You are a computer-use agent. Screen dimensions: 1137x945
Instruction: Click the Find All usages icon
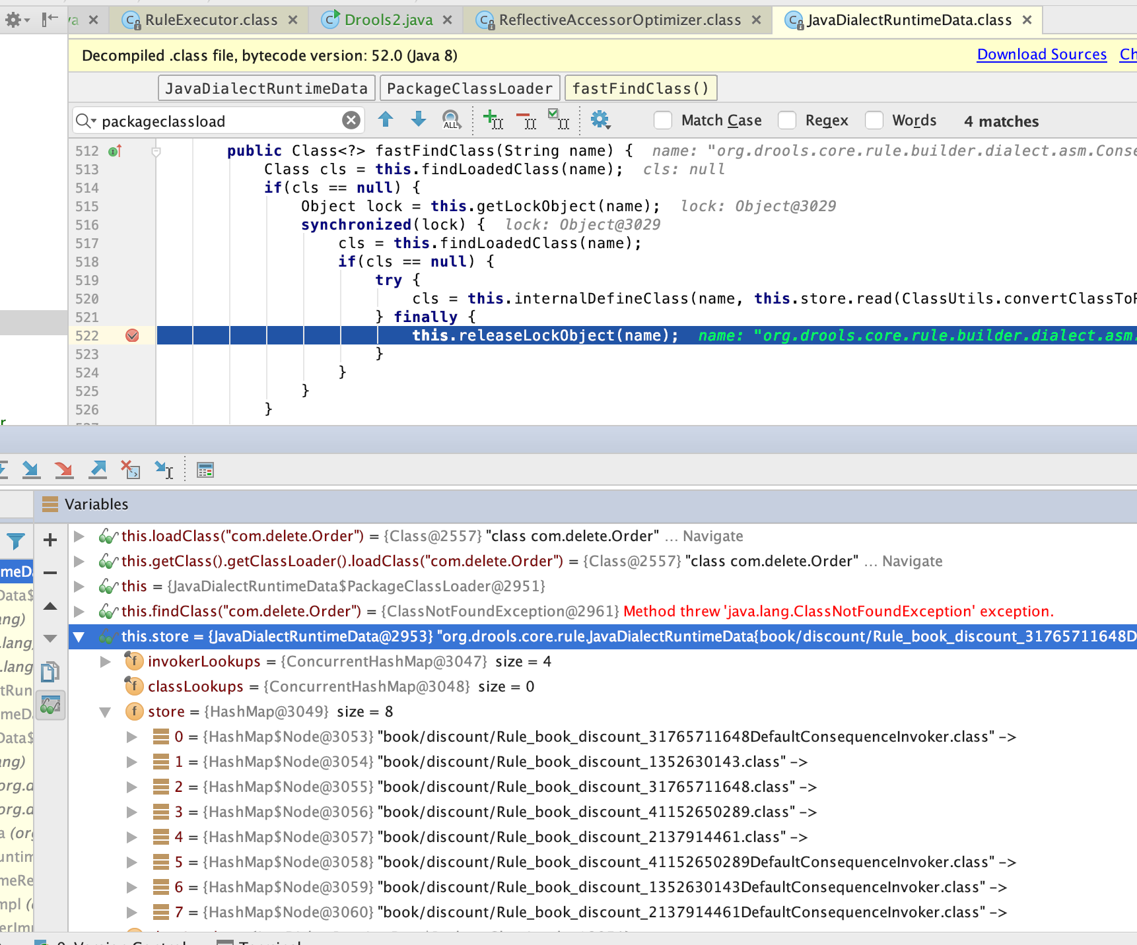[451, 119]
